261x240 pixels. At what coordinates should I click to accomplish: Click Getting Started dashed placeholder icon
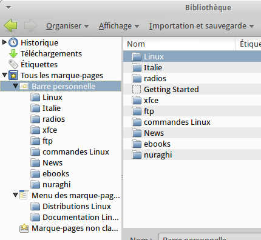pos(137,89)
